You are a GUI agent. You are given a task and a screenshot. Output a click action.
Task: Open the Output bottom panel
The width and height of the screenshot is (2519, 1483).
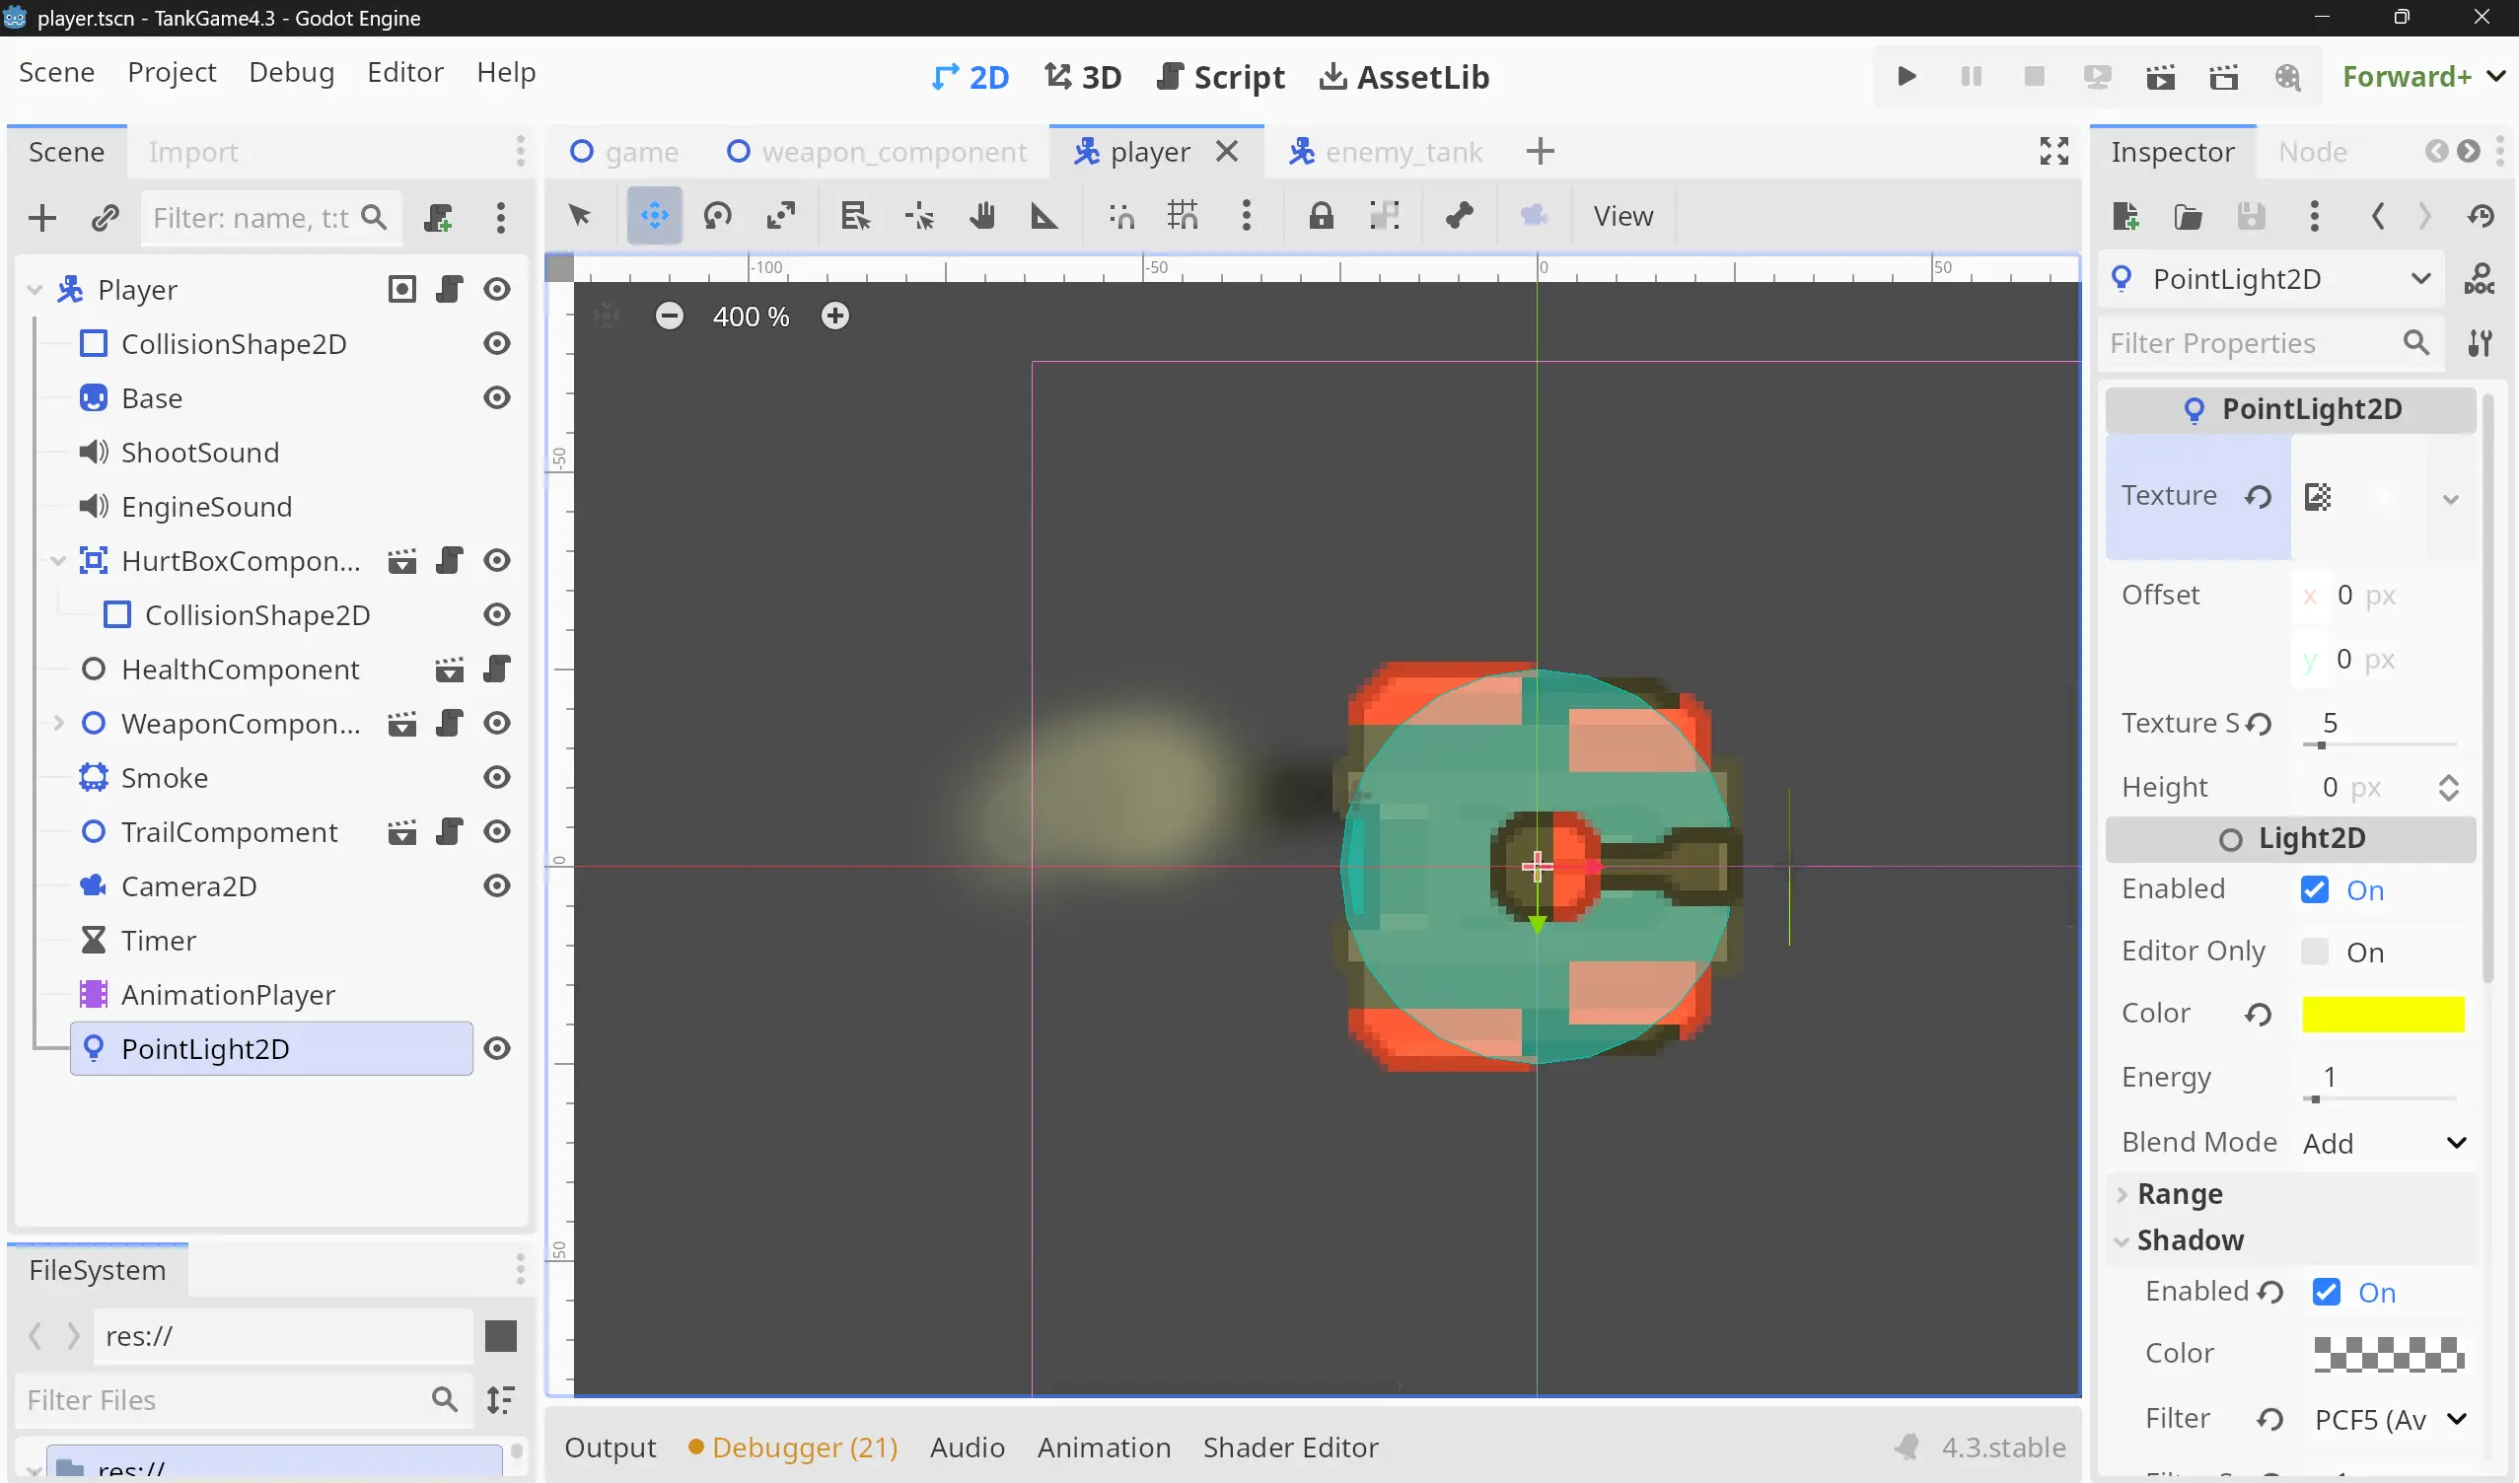610,1448
